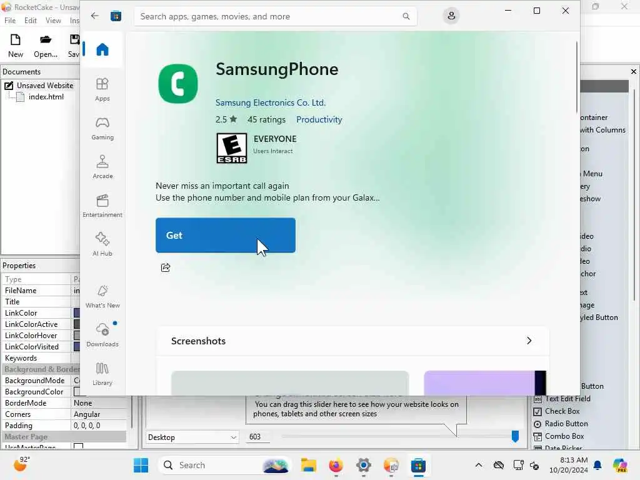Click the LinkColor swatch in Properties
Image resolution: width=640 pixels, height=480 pixels.
[x=77, y=313]
